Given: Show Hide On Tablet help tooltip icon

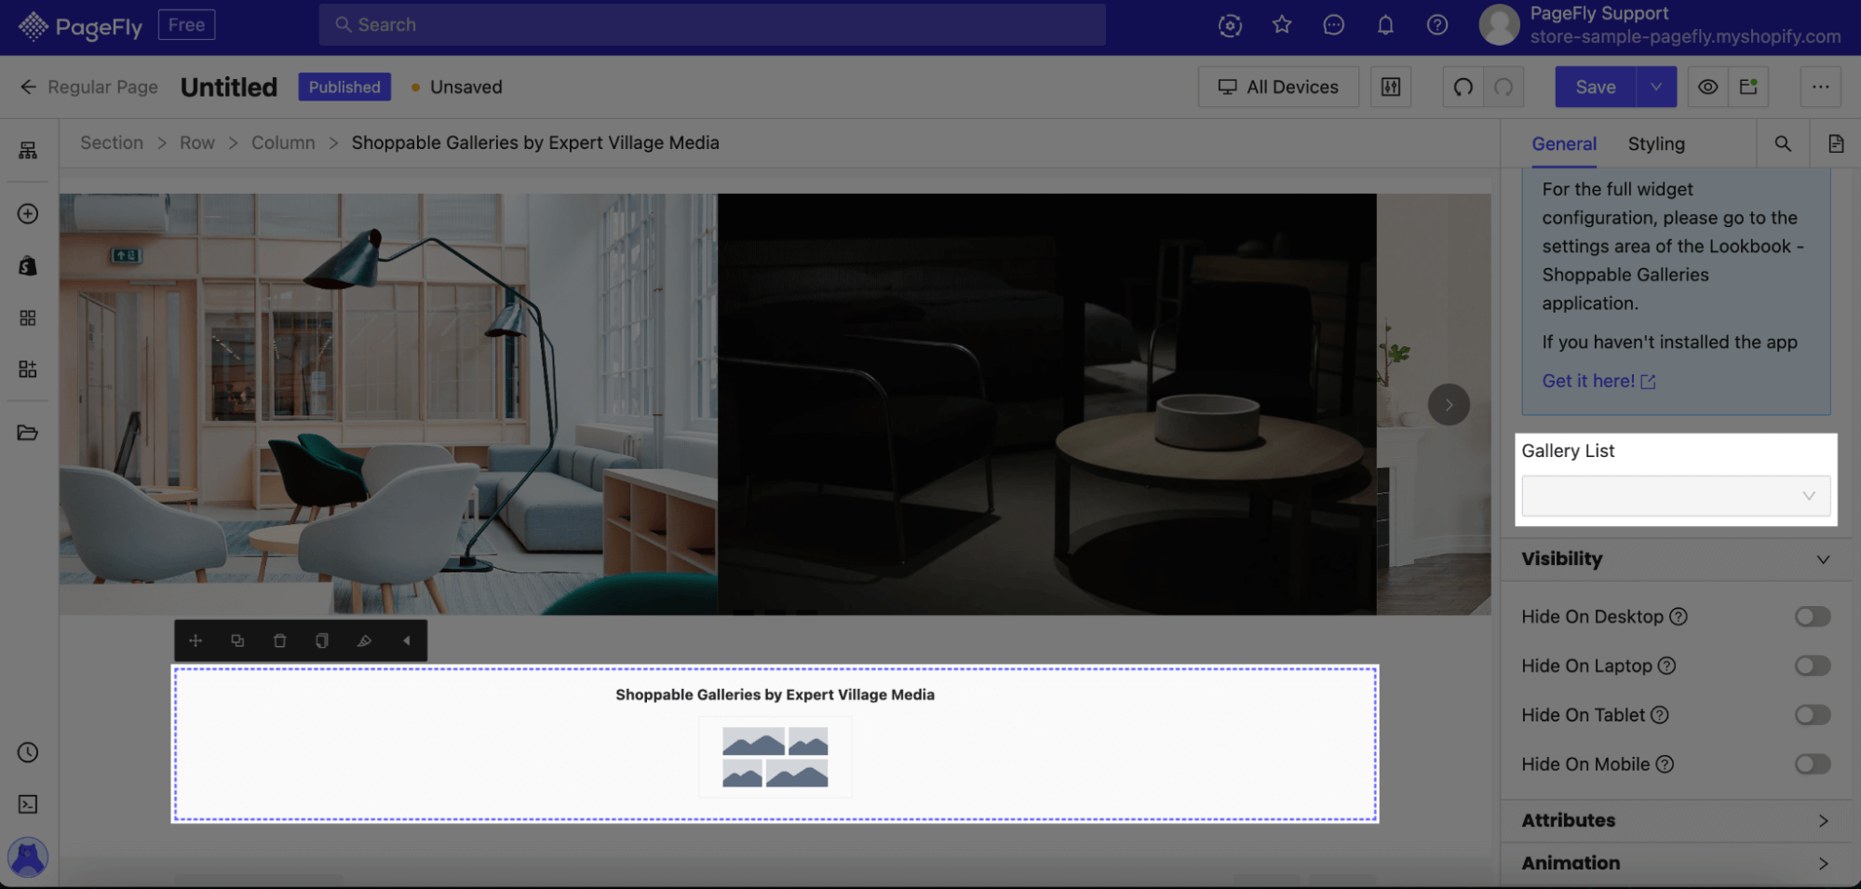Looking at the screenshot, I should click(1659, 715).
